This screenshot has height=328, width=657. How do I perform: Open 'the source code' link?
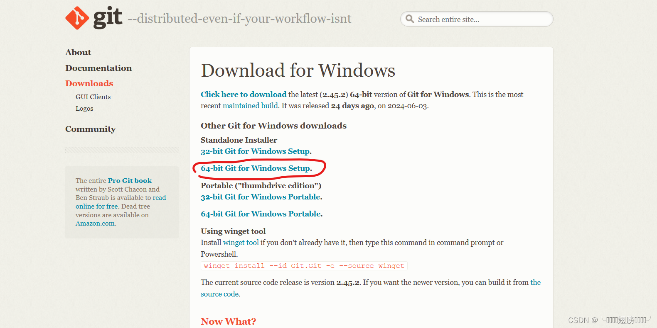pos(536,282)
